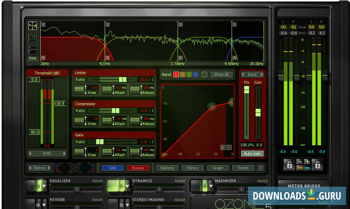350x209 pixels.
Task: Click the Compressor Ratio slider handle
Action: point(115,111)
